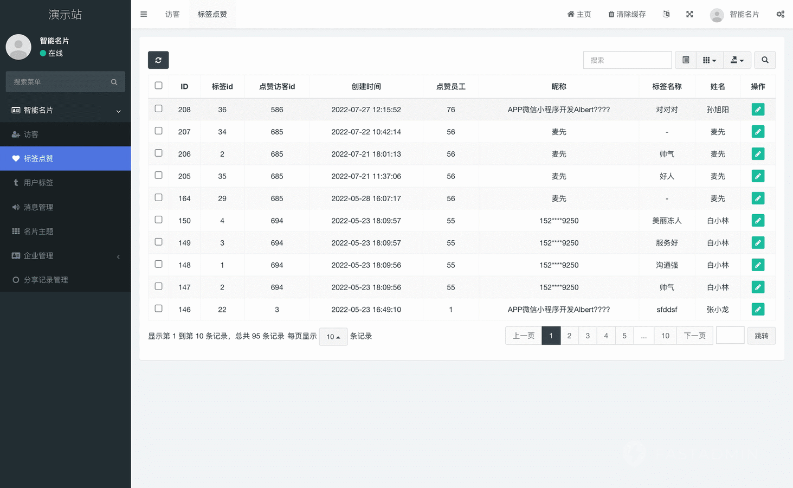Click the edit pencil for row ID 208
This screenshot has height=488, width=793.
(x=758, y=110)
